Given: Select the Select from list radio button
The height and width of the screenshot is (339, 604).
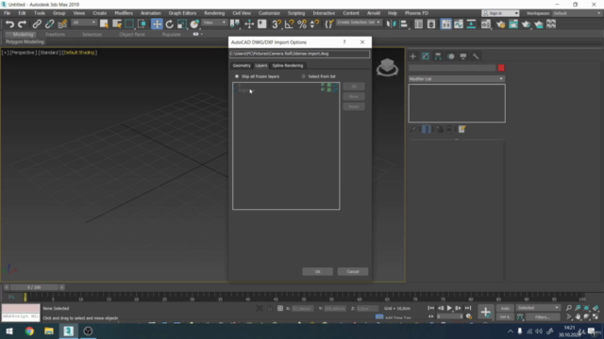Looking at the screenshot, I should tap(304, 76).
